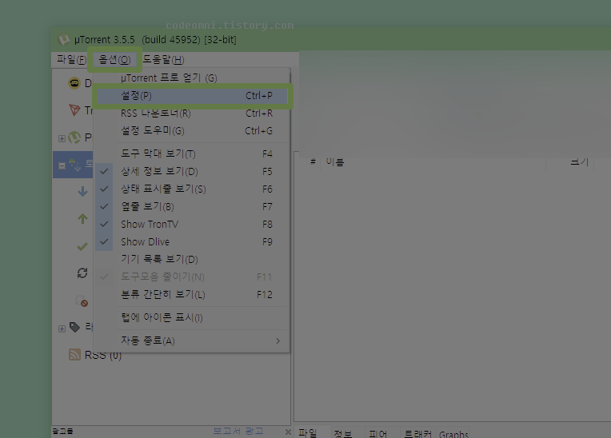Click the 보고서 광고 link

[x=238, y=431]
